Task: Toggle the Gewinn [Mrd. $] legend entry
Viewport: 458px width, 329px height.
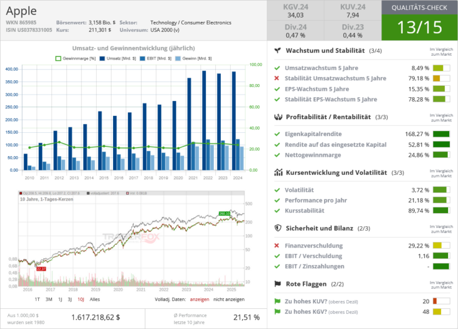Action: point(193,58)
